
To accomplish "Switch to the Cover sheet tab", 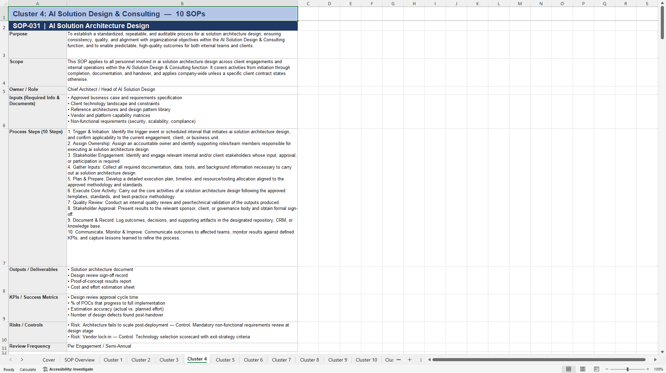I will click(x=49, y=360).
